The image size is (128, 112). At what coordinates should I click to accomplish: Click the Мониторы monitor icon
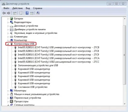pyautogui.click(x=11, y=91)
